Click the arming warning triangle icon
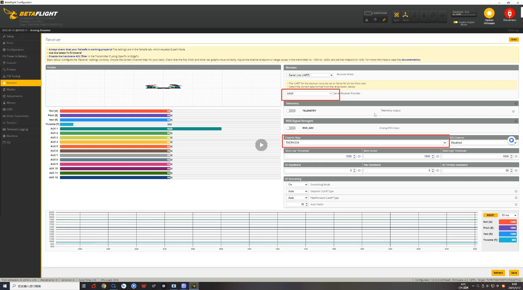 coord(367,20)
